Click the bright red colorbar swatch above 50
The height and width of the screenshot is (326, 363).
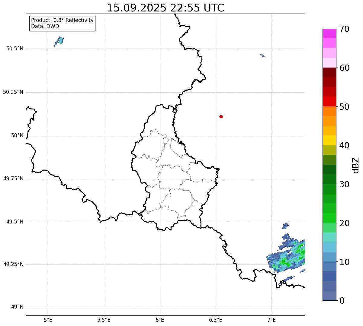[x=329, y=101]
